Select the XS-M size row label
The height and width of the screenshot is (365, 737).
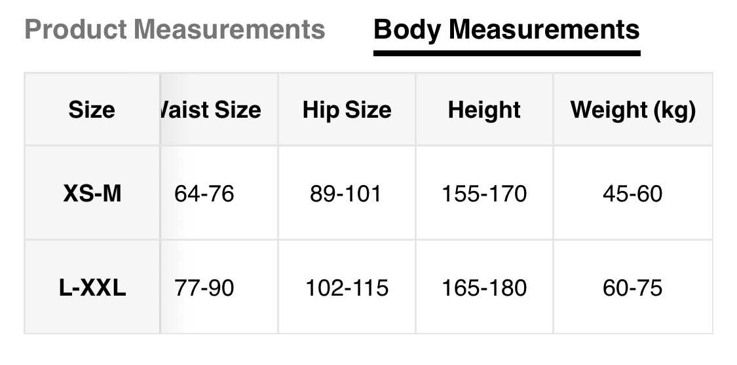click(x=92, y=194)
